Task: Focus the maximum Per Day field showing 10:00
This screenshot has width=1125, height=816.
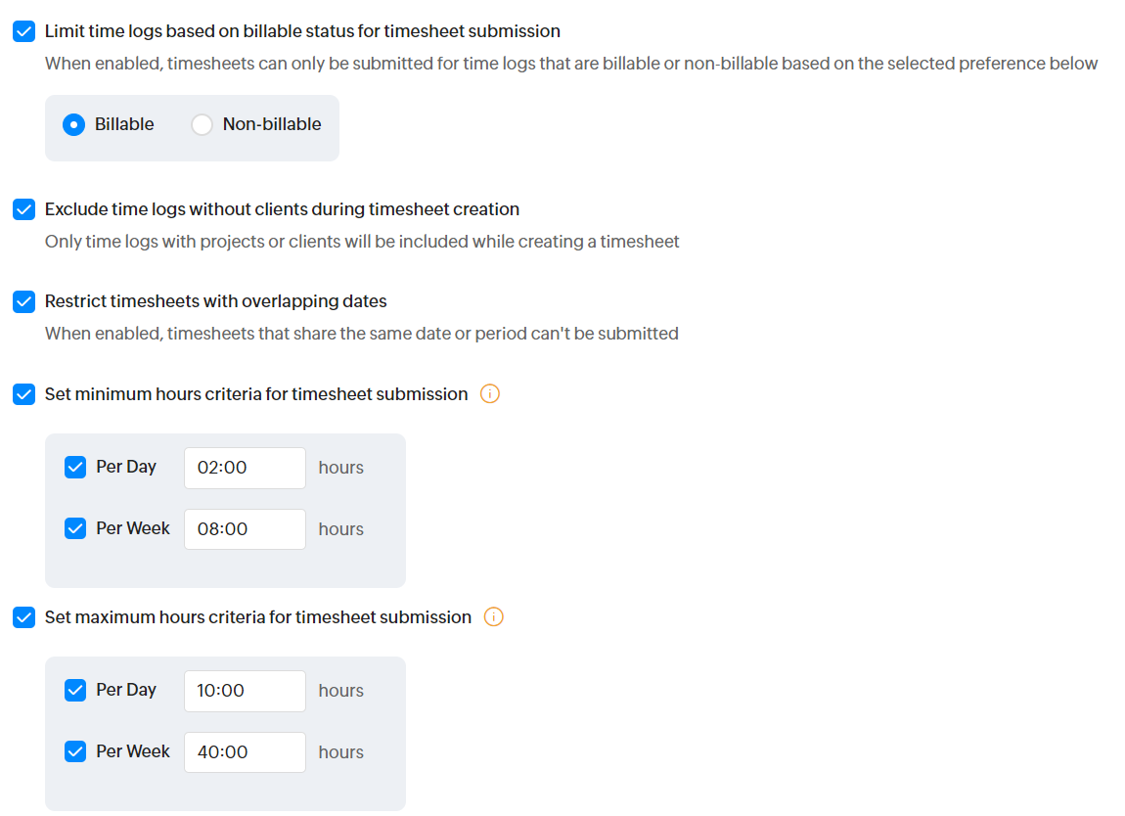Action: (x=245, y=691)
